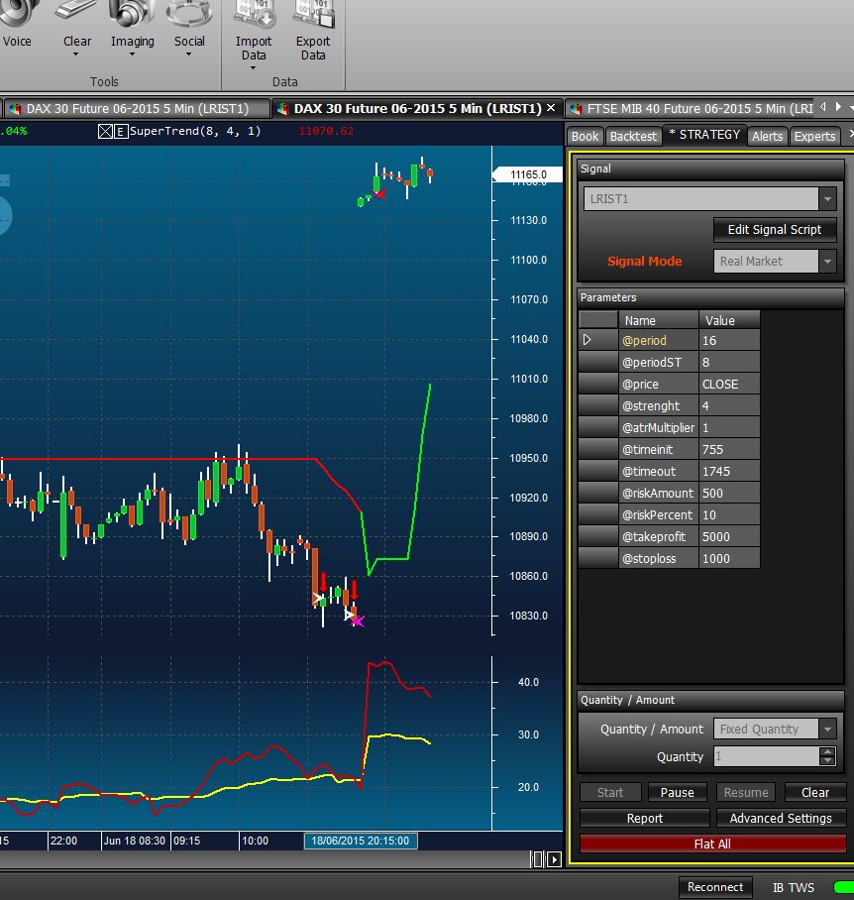The height and width of the screenshot is (900, 854).
Task: Click chart scroll right arrow icon
Action: click(554, 859)
